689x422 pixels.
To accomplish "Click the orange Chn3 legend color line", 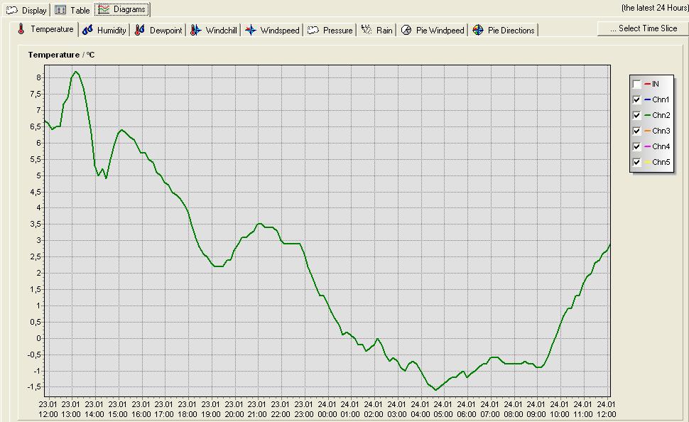I will coord(647,131).
